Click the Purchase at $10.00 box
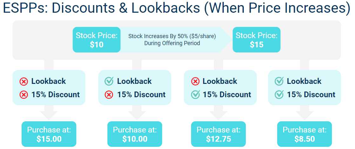The height and width of the screenshot is (149, 355). pyautogui.click(x=135, y=134)
